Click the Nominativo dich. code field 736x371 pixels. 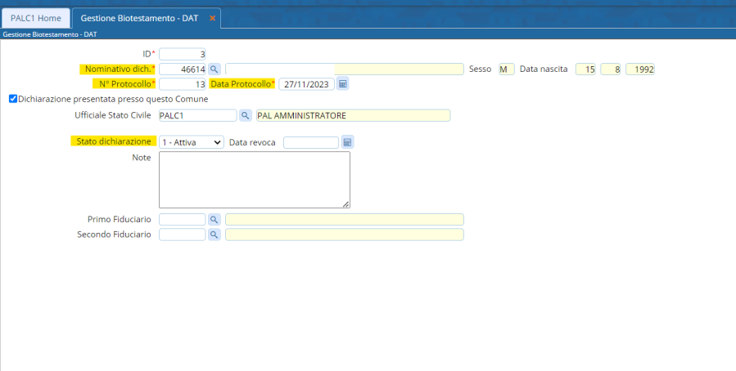point(182,69)
